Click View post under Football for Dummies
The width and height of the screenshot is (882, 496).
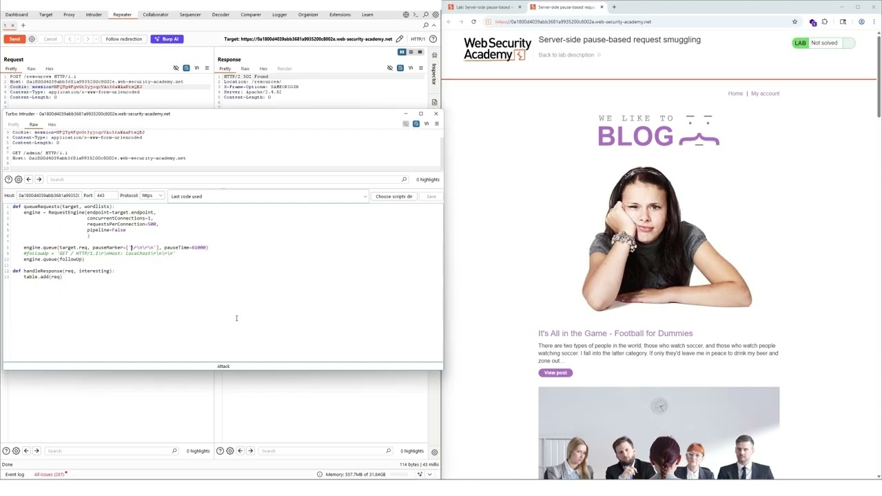tap(555, 373)
